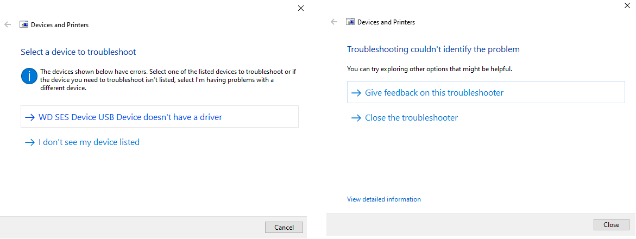This screenshot has width=636, height=239.
Task: Click Troubleshooting couldn't identify the problem heading
Action: click(433, 49)
